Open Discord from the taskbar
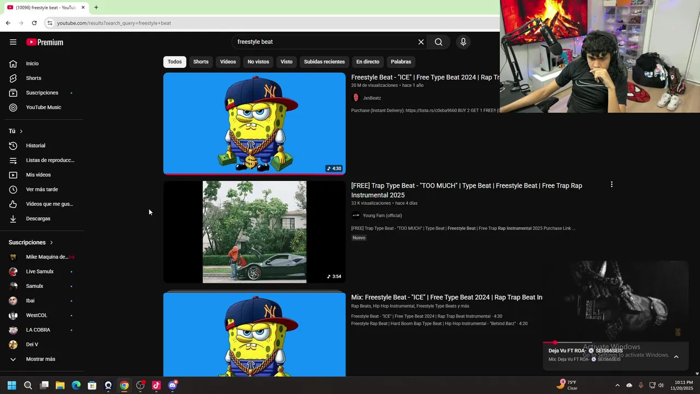This screenshot has width=700, height=394. 173,385
